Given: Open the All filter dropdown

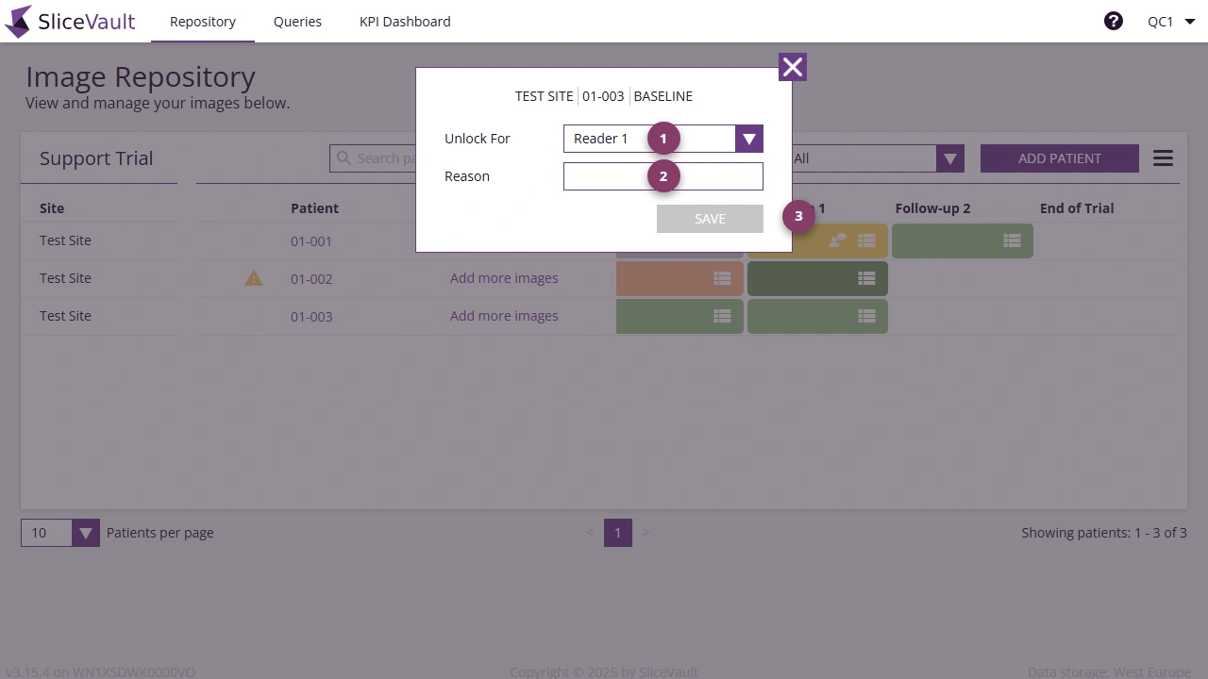Looking at the screenshot, I should [949, 157].
